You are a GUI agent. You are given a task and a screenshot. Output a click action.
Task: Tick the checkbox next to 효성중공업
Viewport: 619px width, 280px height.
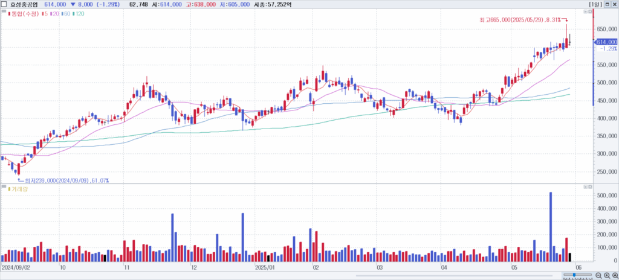4,4
